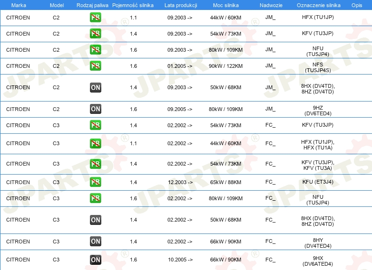Select the KFU (ET3J4) engine code
The height and width of the screenshot is (270, 372).
(x=318, y=182)
